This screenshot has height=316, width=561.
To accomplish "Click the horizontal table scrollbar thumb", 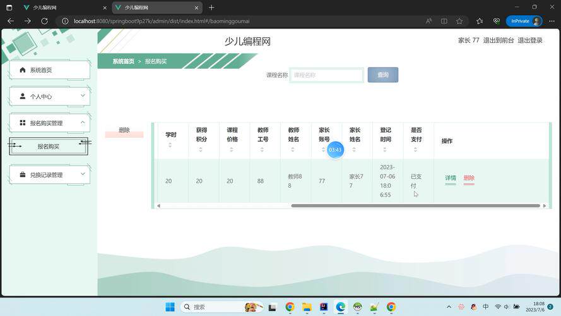I will pyautogui.click(x=415, y=205).
